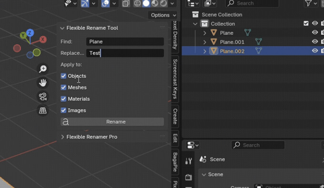
Task: Uncheck the Materials checkbox
Action: point(63,99)
